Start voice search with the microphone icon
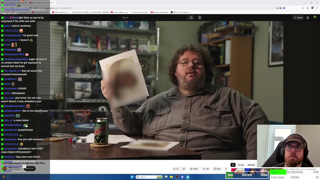 (199, 17)
